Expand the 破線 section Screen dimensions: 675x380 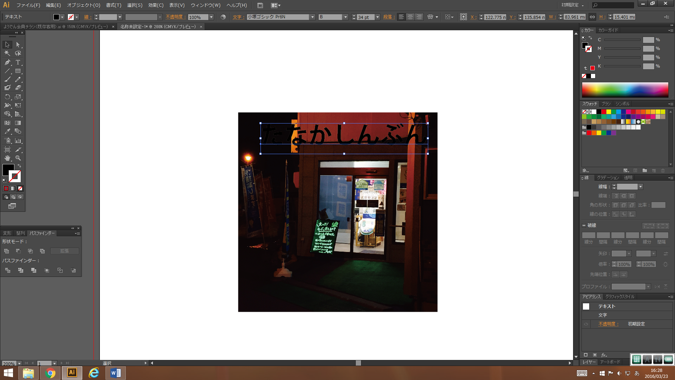coord(585,225)
